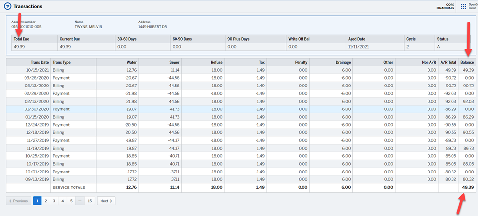Click the Next page button

tap(106, 201)
